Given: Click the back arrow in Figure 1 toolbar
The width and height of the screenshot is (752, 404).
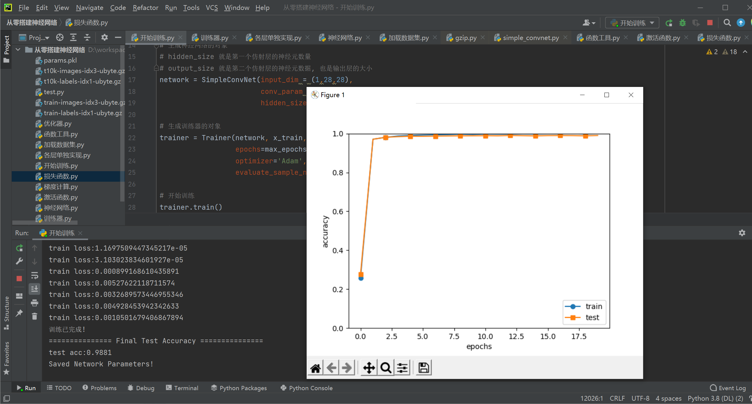Looking at the screenshot, I should pyautogui.click(x=331, y=368).
